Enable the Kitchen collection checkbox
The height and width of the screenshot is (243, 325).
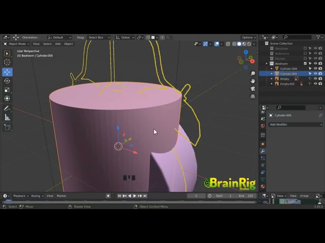pos(305,59)
